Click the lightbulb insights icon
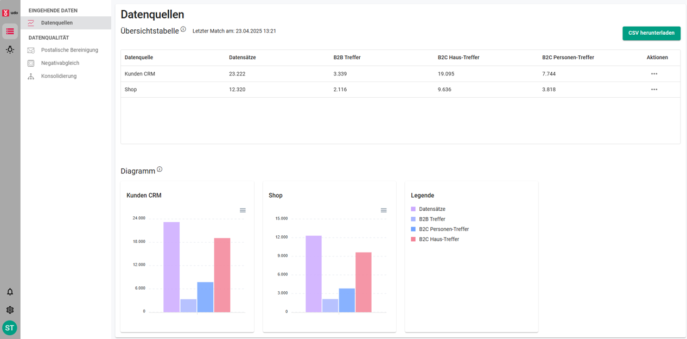The width and height of the screenshot is (687, 339). [10, 49]
